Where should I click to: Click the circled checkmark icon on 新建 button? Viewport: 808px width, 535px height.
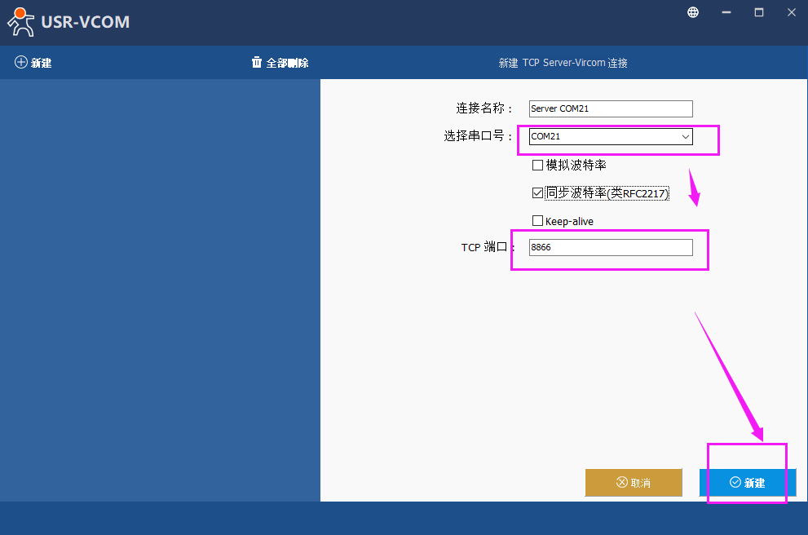[x=735, y=483]
